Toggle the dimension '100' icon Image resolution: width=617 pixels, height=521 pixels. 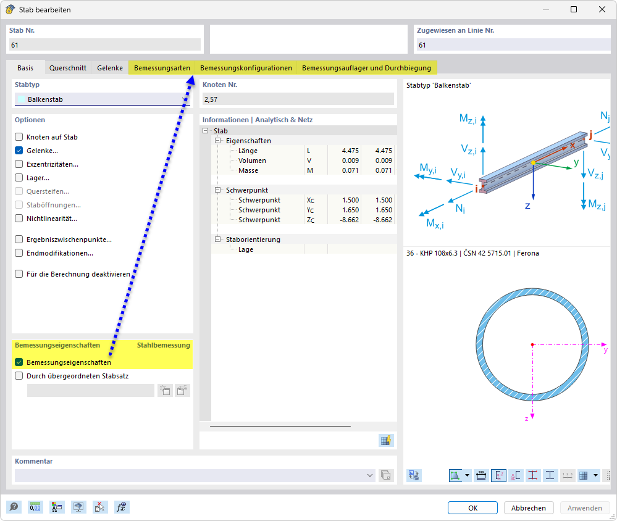click(x=481, y=475)
